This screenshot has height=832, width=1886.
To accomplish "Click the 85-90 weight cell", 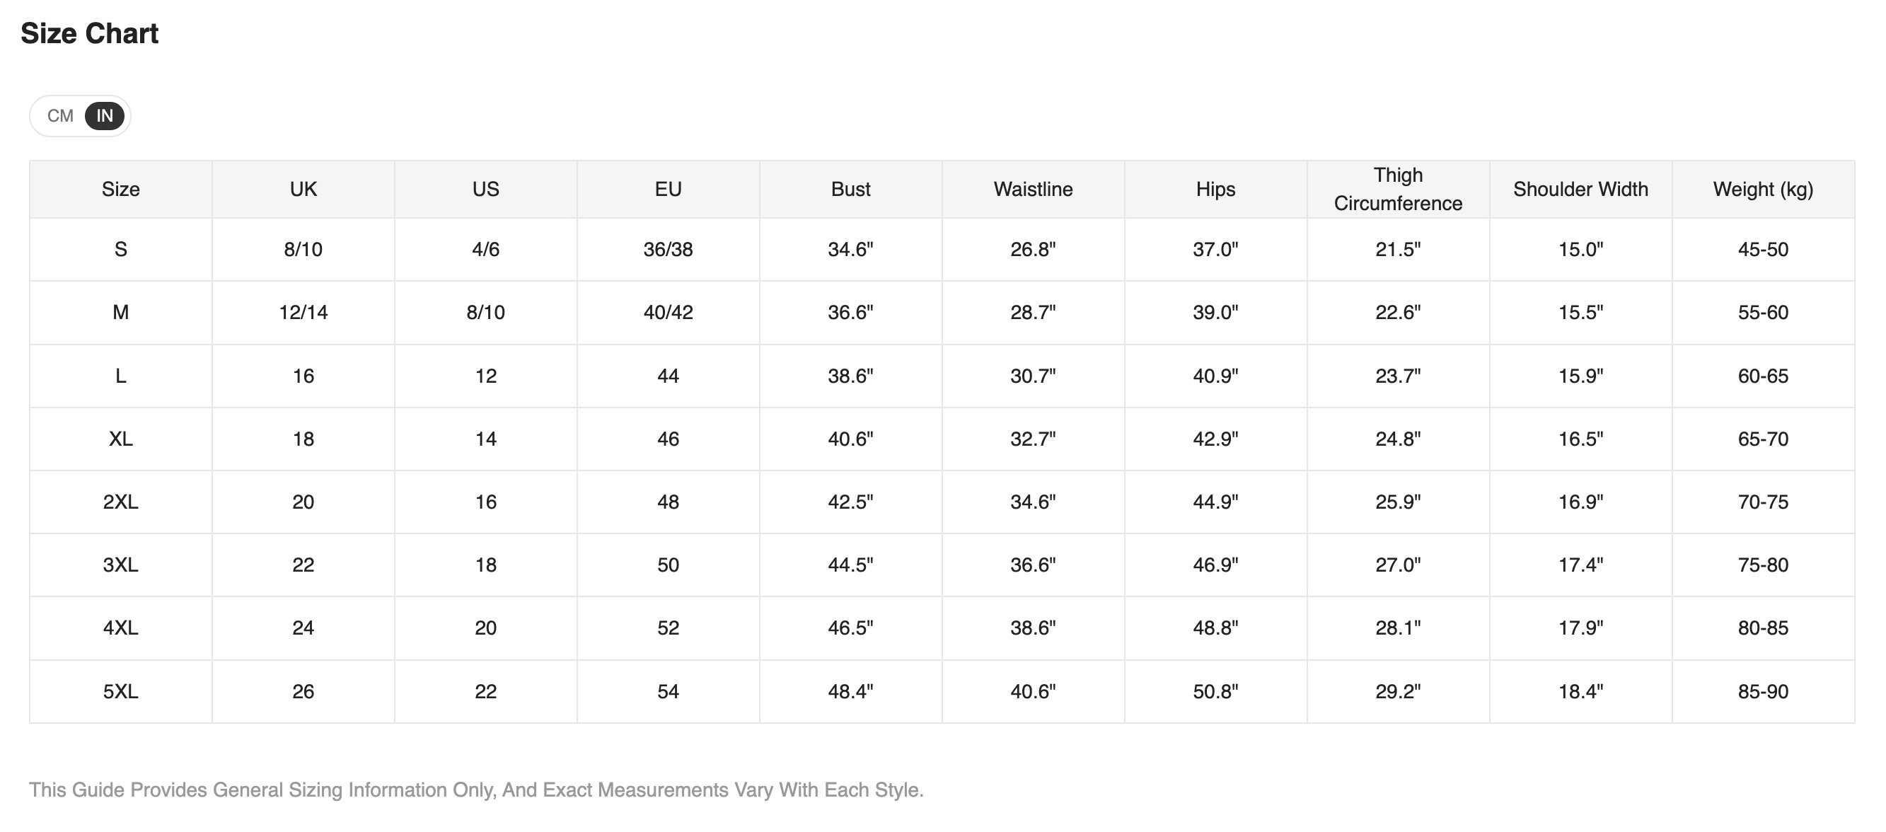I will click(x=1763, y=691).
